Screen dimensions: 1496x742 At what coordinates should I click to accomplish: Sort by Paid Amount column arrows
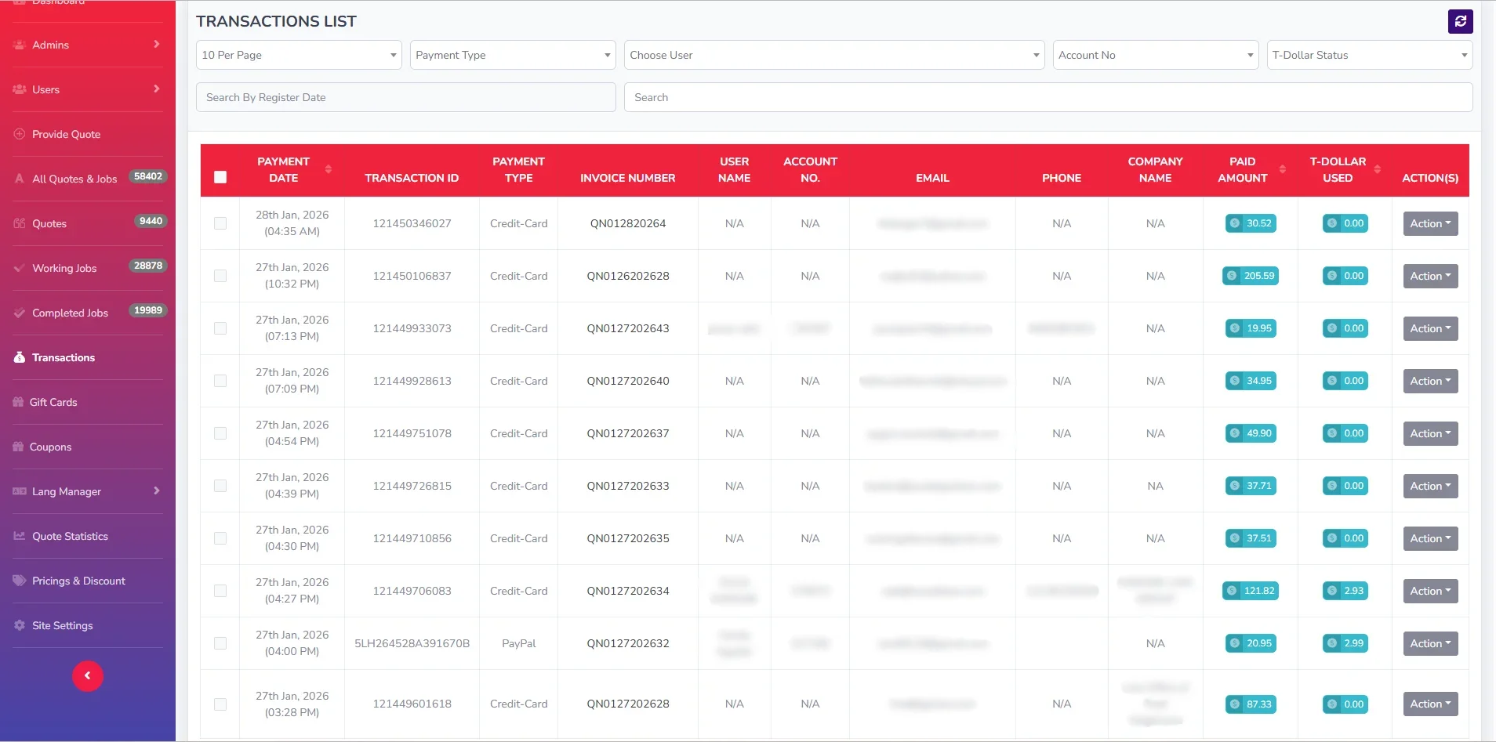tap(1282, 169)
